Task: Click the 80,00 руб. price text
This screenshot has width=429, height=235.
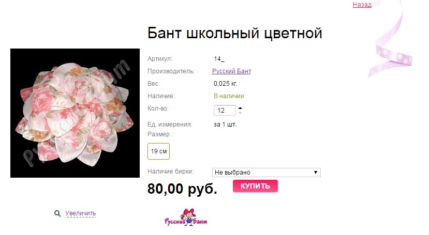Action: (182, 189)
